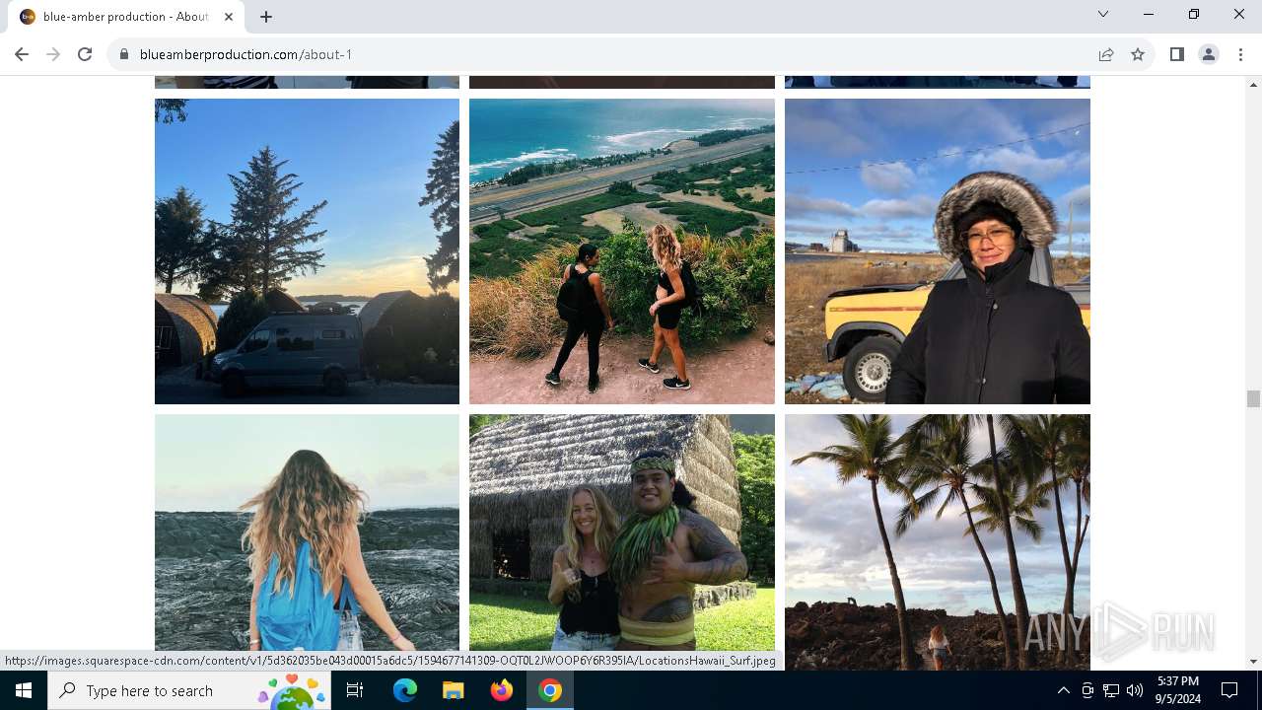
Task: Open the notification center
Action: [x=1229, y=690]
